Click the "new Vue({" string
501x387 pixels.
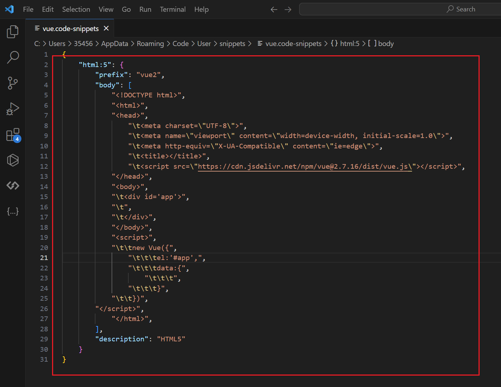coord(142,248)
